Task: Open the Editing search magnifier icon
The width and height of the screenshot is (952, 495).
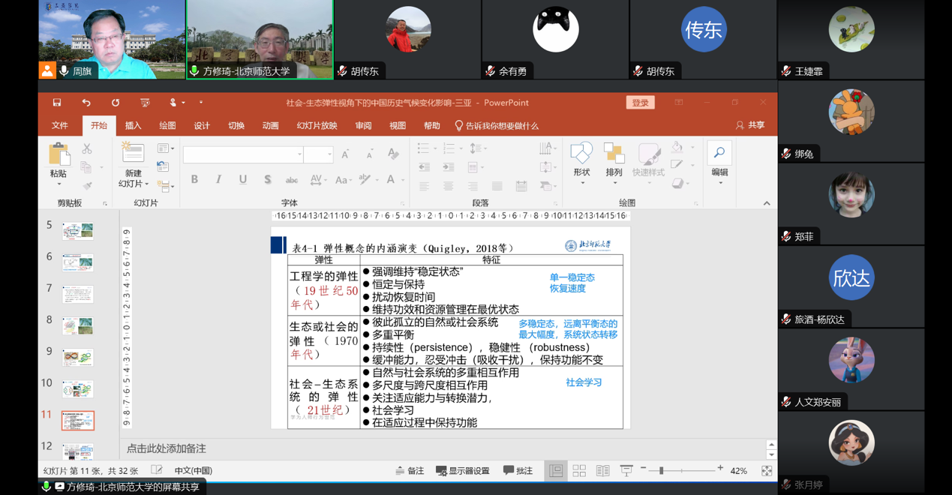Action: tap(719, 154)
